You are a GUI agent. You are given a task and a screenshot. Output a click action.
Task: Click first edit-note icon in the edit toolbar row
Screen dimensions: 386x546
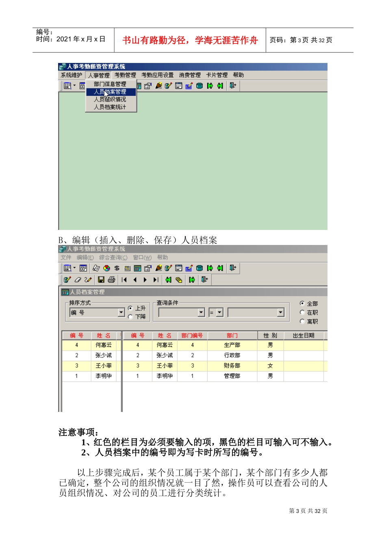click(67, 279)
